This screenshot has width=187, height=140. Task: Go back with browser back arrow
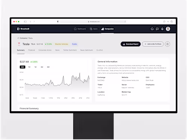pos(31,22)
